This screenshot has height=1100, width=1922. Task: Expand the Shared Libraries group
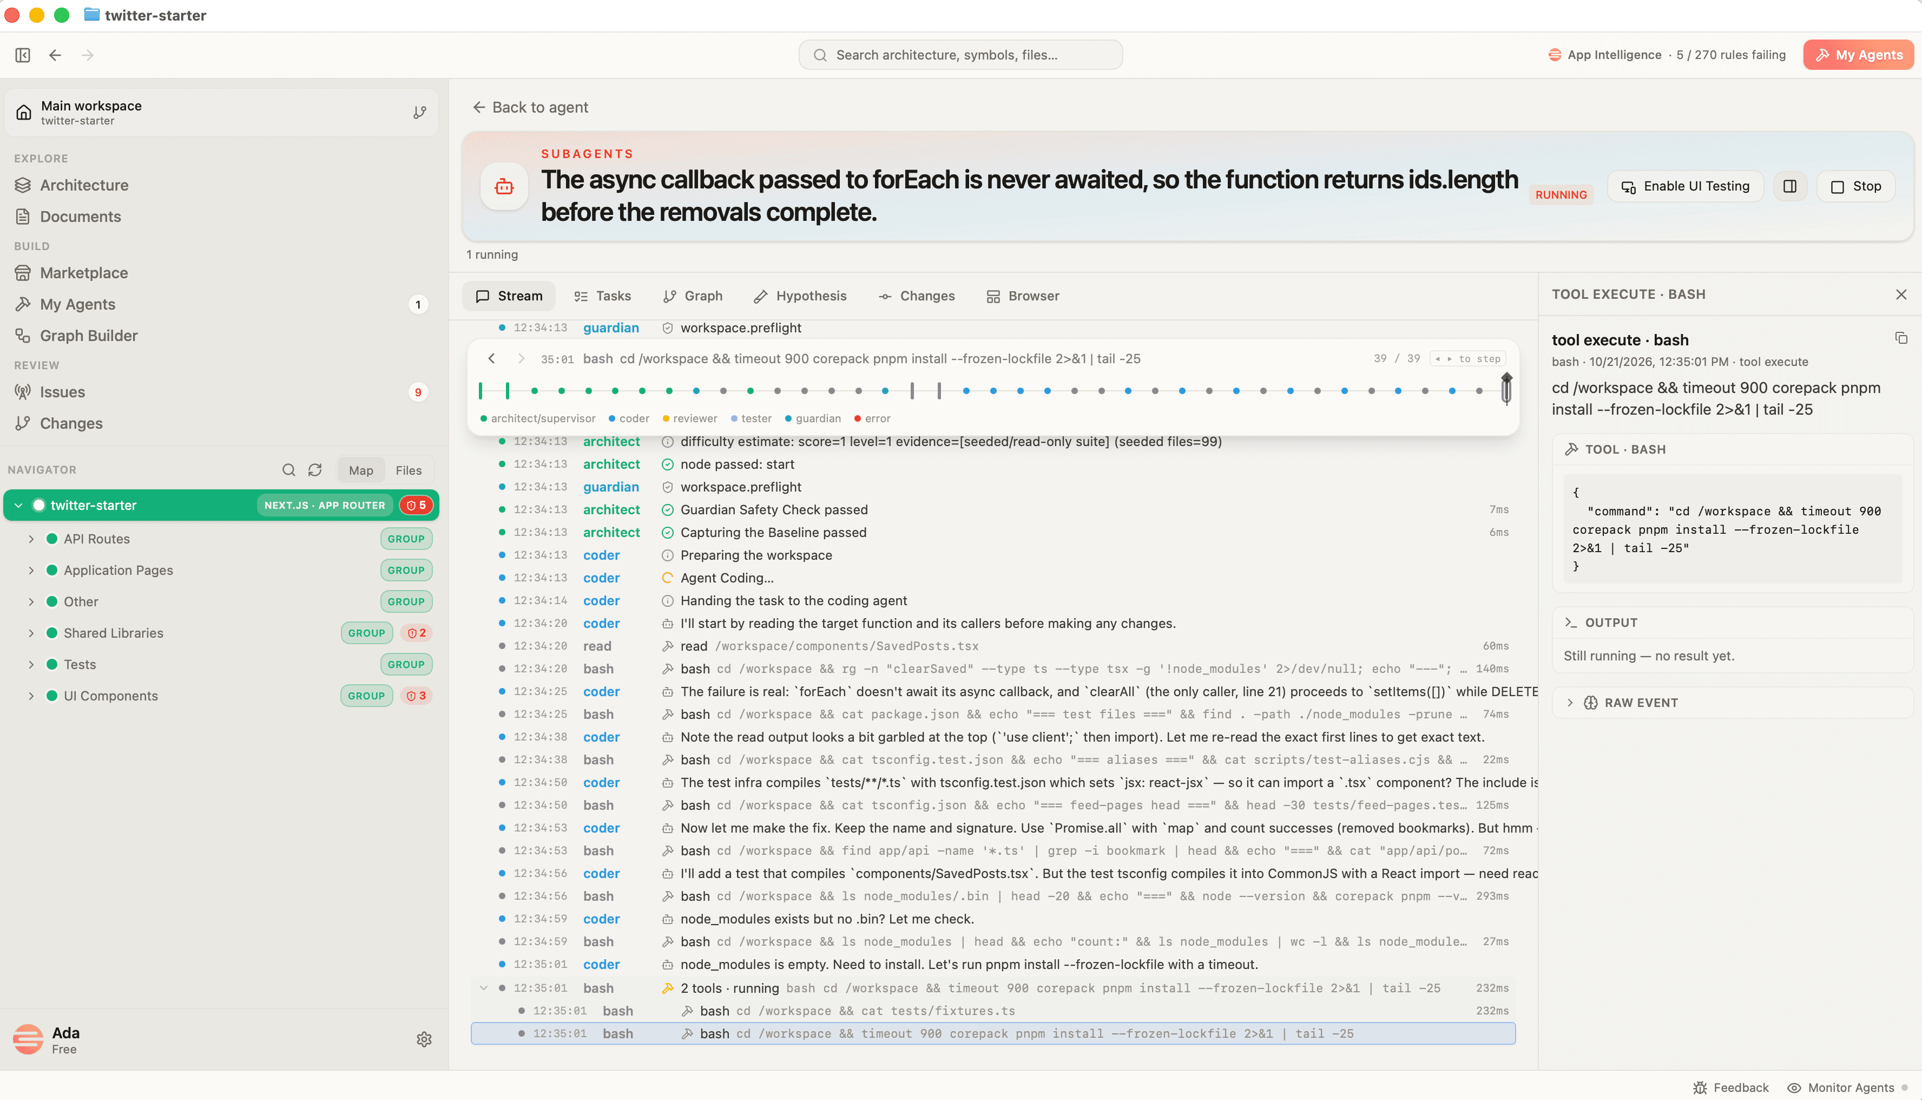click(31, 633)
